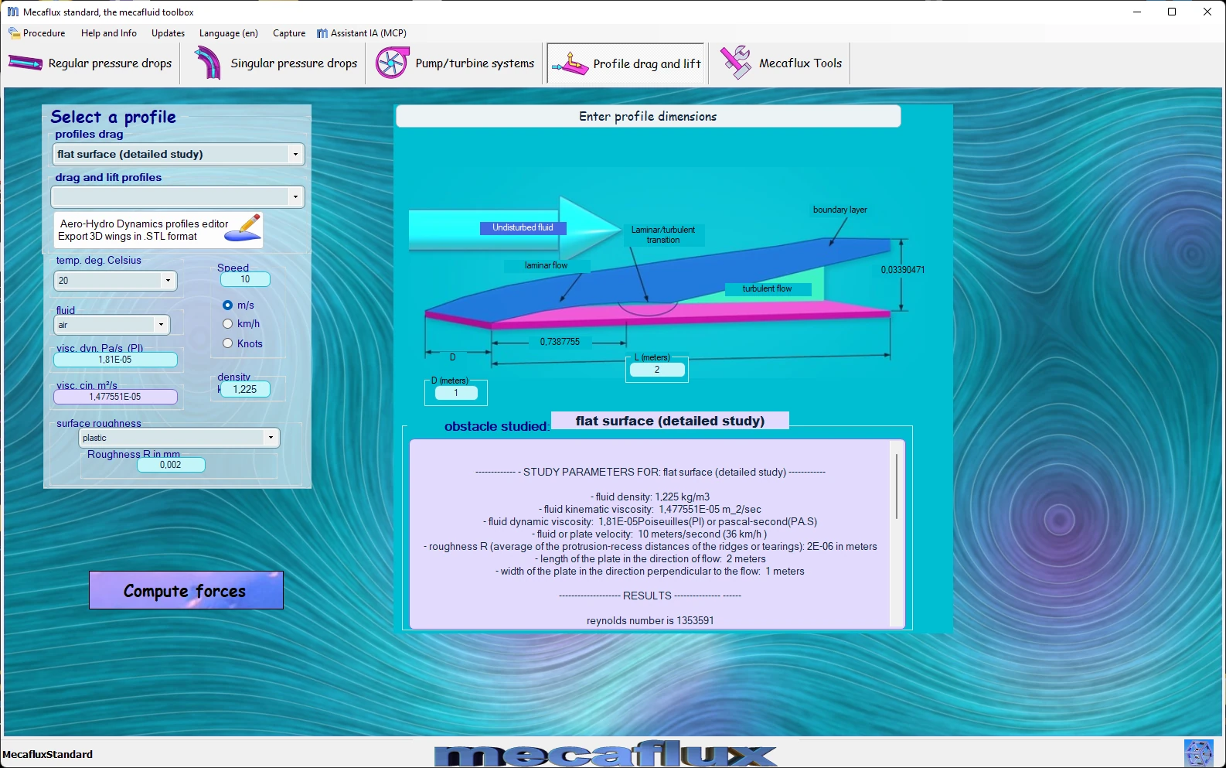Viewport: 1226px width, 768px height.
Task: Open the Procedure menu
Action: pos(37,33)
